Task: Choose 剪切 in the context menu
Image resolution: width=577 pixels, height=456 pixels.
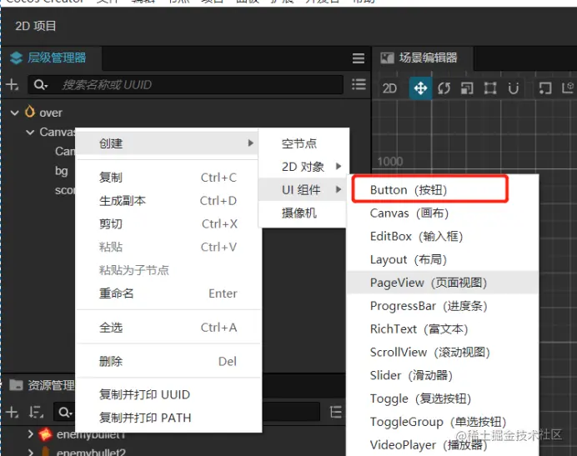Action: click(x=168, y=223)
